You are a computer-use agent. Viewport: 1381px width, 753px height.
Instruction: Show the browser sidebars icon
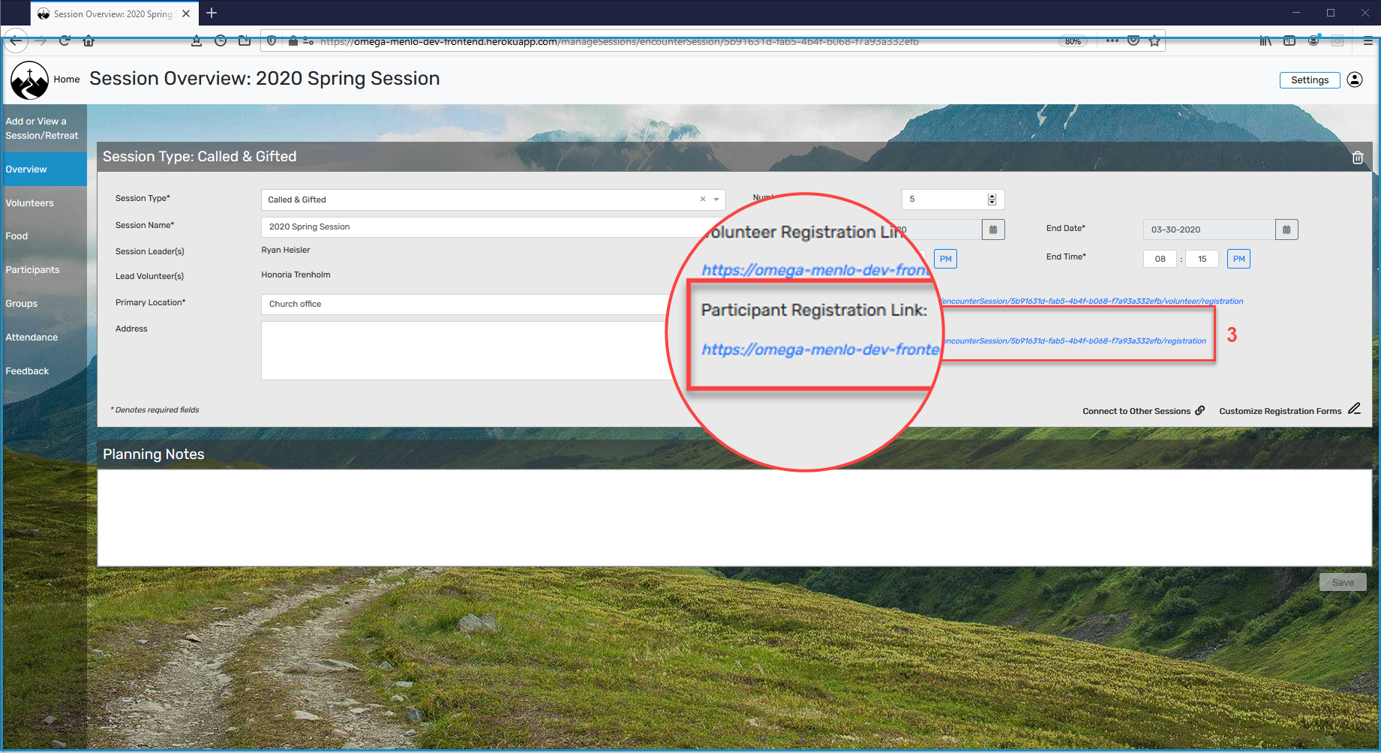click(1289, 41)
